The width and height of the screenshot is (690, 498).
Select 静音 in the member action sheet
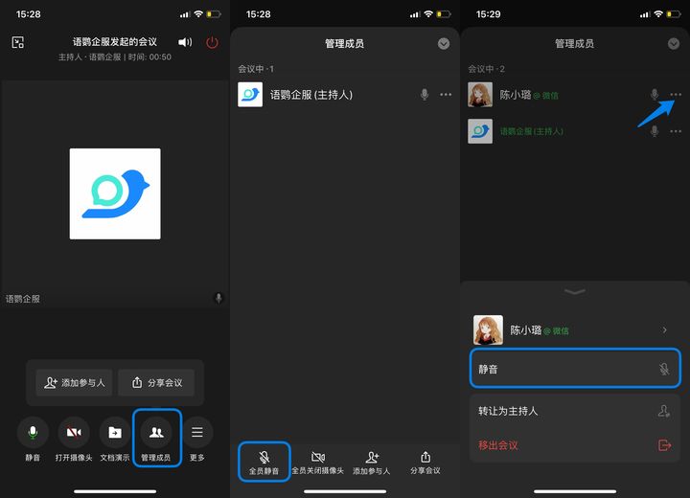573,368
